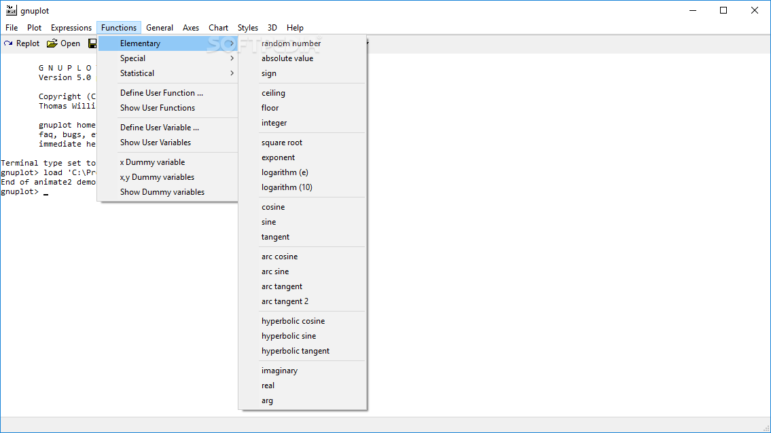Open the Plot menu

[x=34, y=28]
